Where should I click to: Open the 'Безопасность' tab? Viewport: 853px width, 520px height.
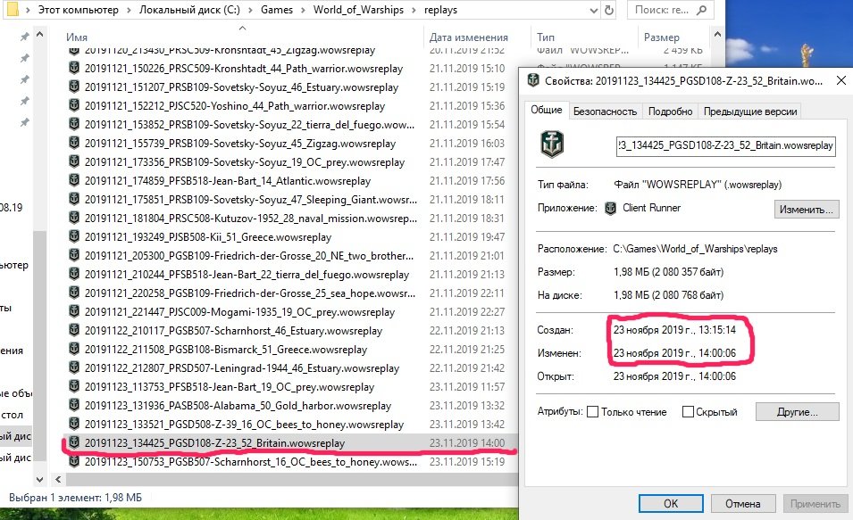605,111
